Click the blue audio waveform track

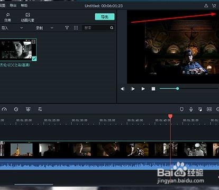109,165
